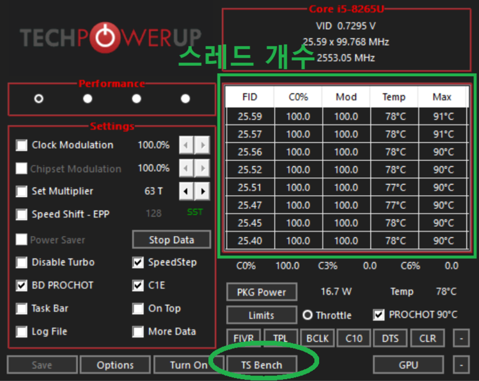The width and height of the screenshot is (479, 381).
Task: Uncheck the C1E checkbox
Action: [138, 286]
